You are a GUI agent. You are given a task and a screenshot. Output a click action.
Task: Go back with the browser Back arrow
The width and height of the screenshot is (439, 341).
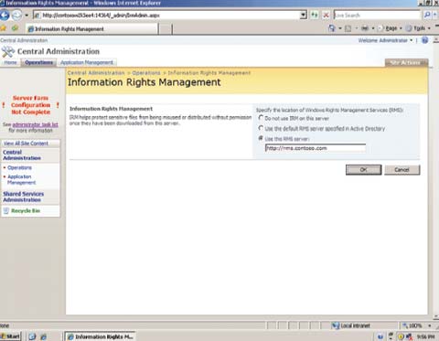tap(5, 15)
